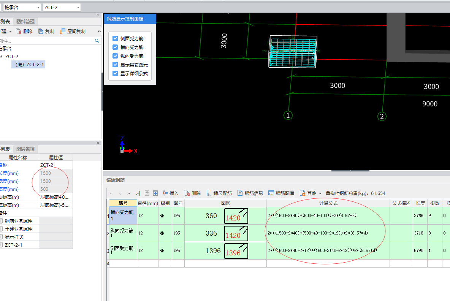Expand 土建业务属性 group
The image size is (450, 301).
[x=1, y=229]
